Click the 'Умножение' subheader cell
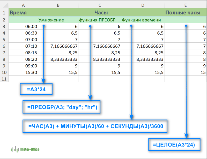207x159 pixels. [58, 20]
